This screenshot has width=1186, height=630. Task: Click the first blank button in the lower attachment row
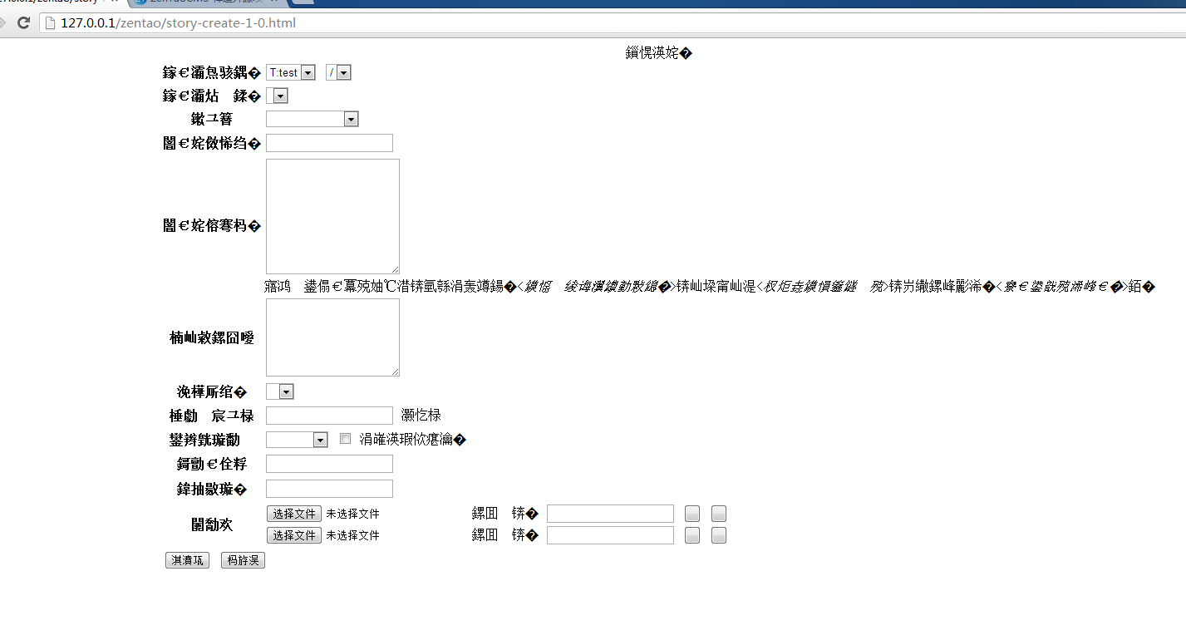(x=692, y=535)
